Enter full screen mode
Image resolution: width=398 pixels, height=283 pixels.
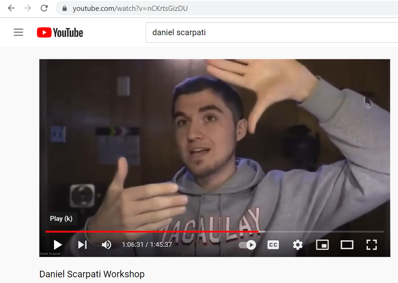372,245
